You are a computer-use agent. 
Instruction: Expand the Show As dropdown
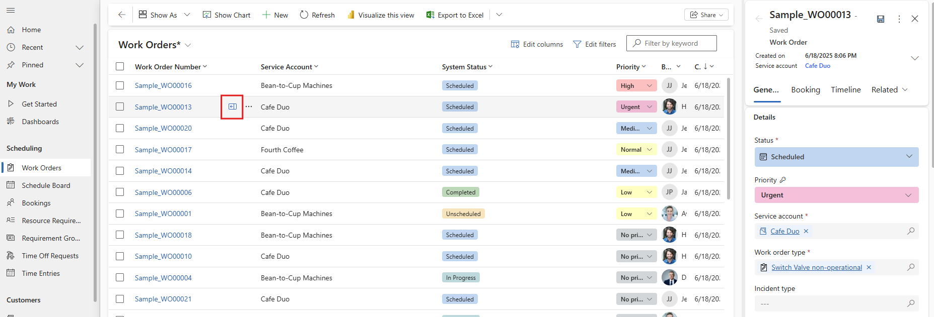pos(187,15)
